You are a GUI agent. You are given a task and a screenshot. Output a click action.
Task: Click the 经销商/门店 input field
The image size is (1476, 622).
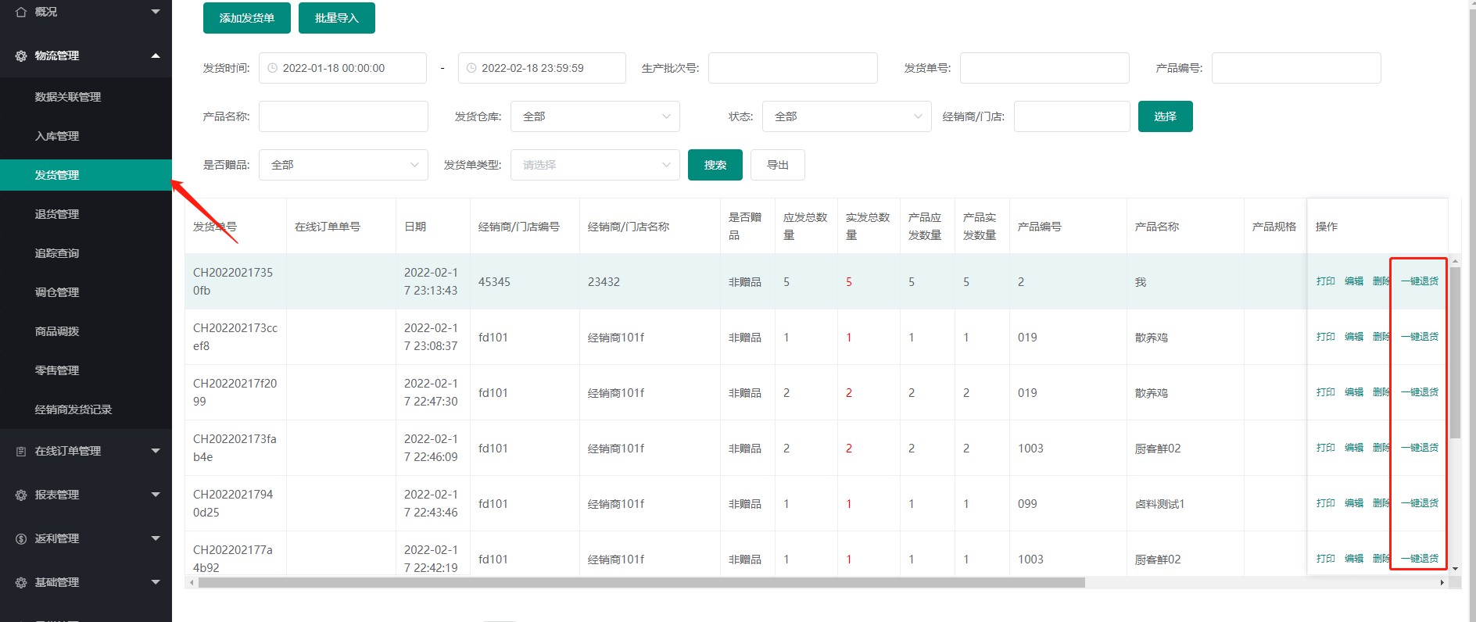pos(1072,116)
